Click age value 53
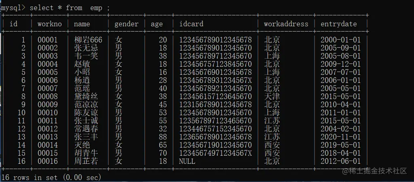Viewport: 414px width, 182px height. 163,113
